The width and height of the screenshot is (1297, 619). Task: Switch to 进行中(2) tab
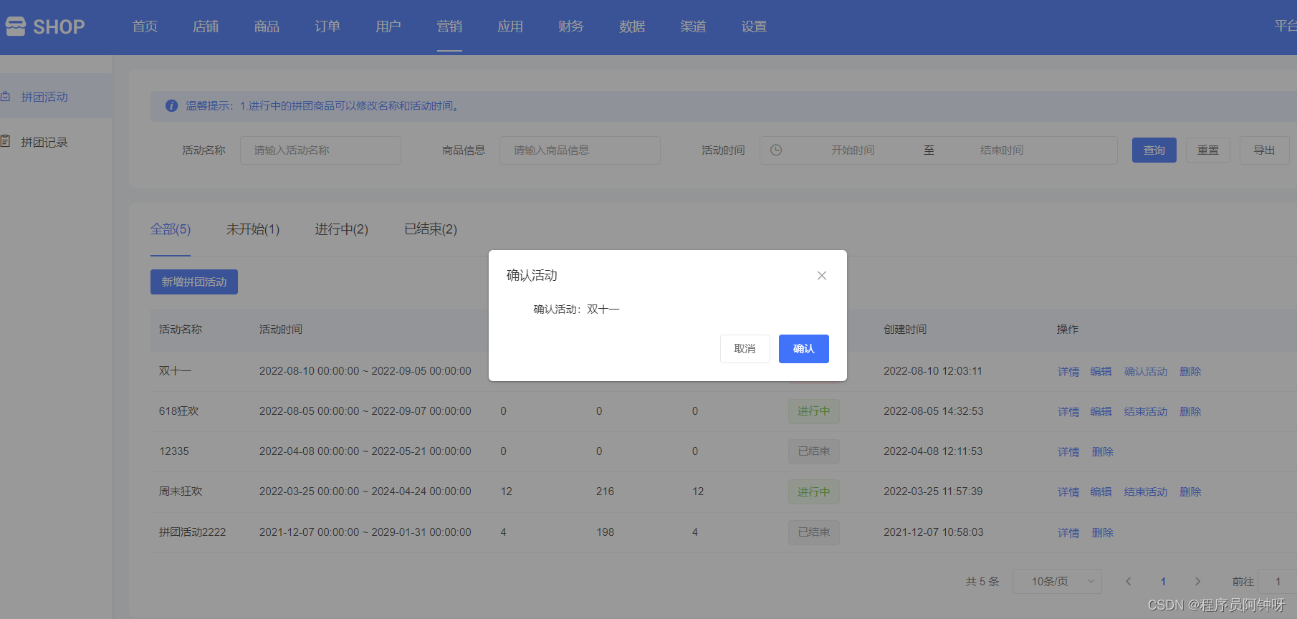(342, 229)
